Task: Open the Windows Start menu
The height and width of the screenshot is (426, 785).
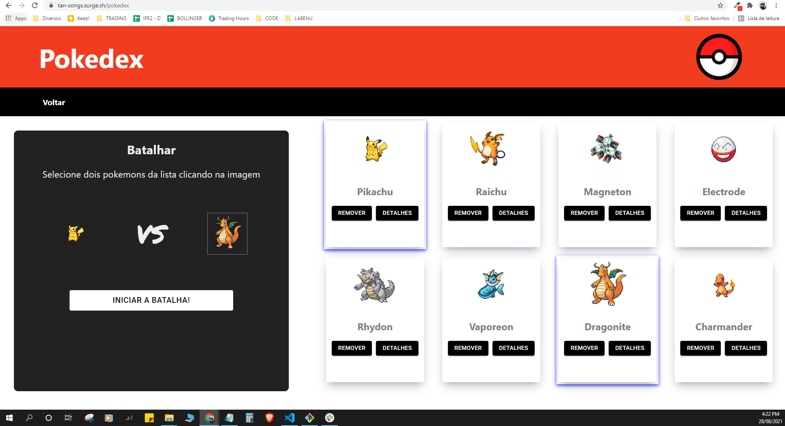Action: coord(8,418)
